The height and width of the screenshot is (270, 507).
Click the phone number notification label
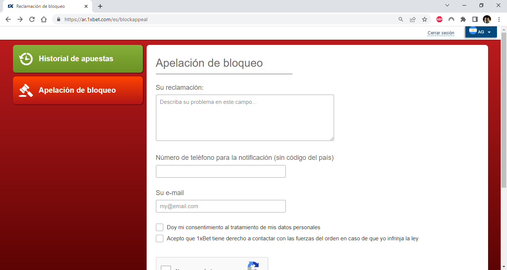coord(245,158)
